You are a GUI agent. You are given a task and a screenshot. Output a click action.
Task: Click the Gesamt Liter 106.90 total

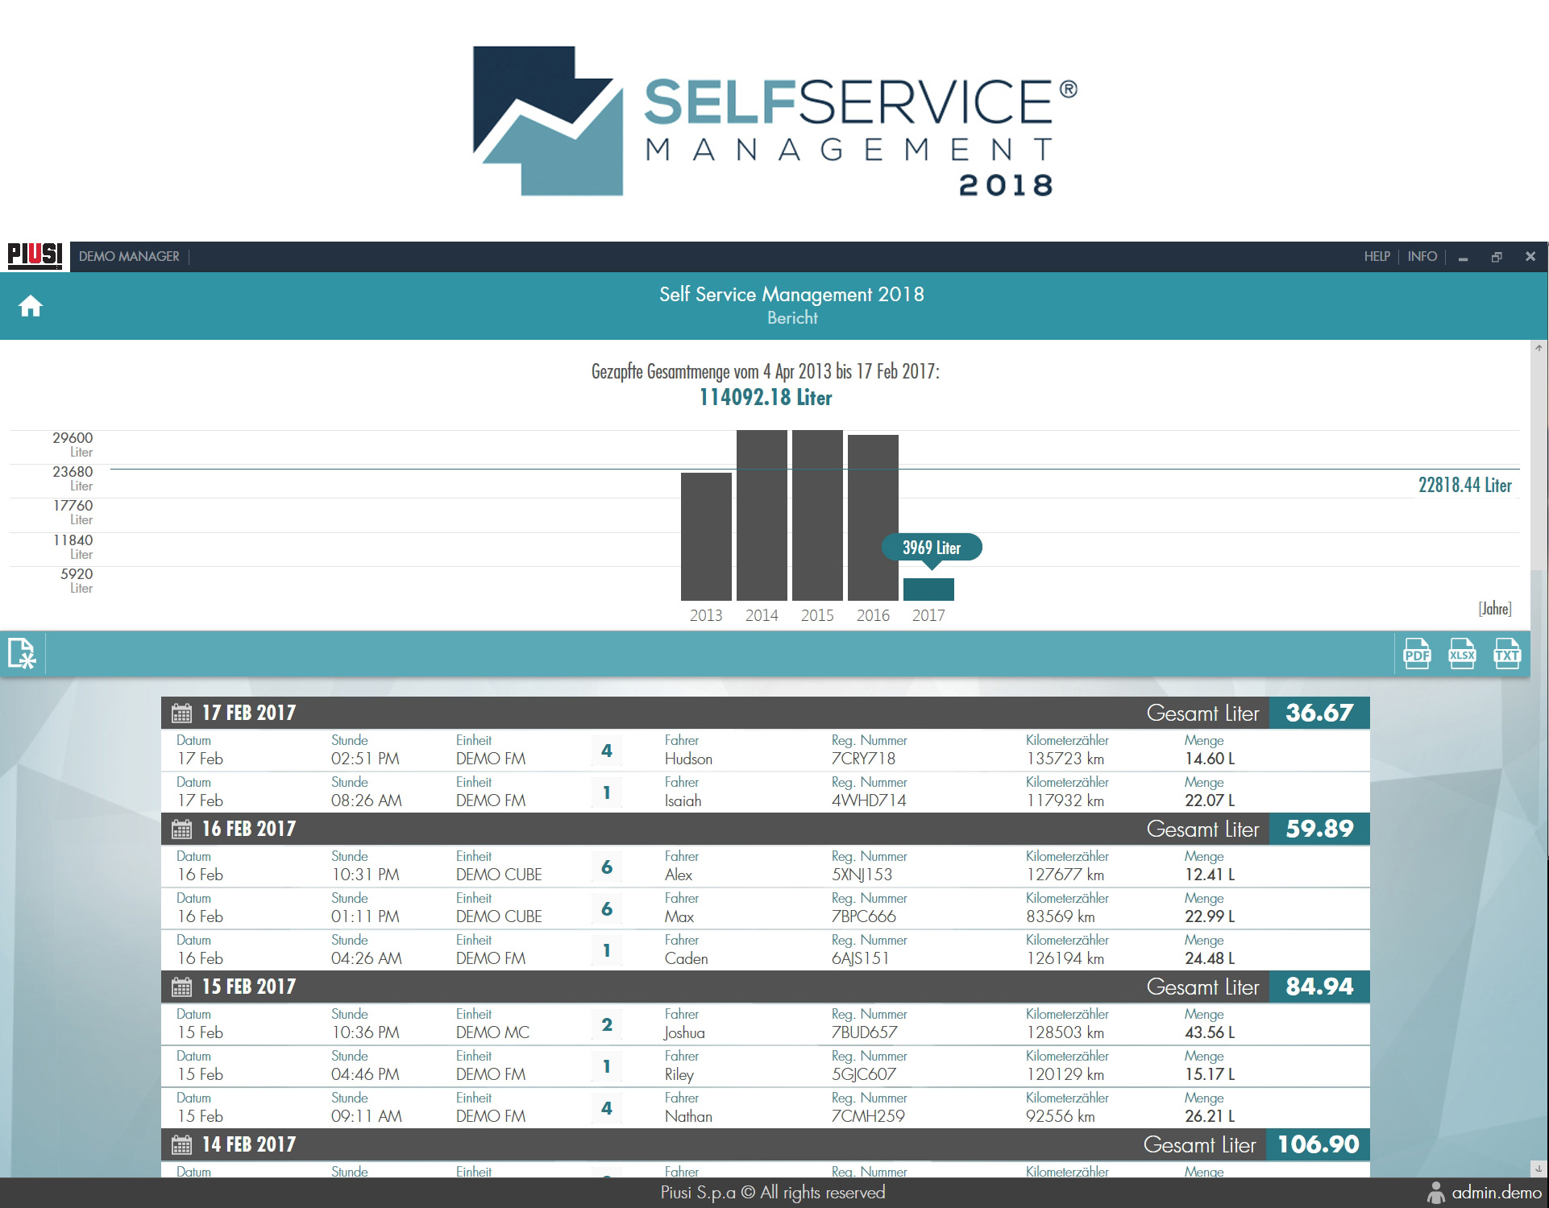pos(1318,1144)
